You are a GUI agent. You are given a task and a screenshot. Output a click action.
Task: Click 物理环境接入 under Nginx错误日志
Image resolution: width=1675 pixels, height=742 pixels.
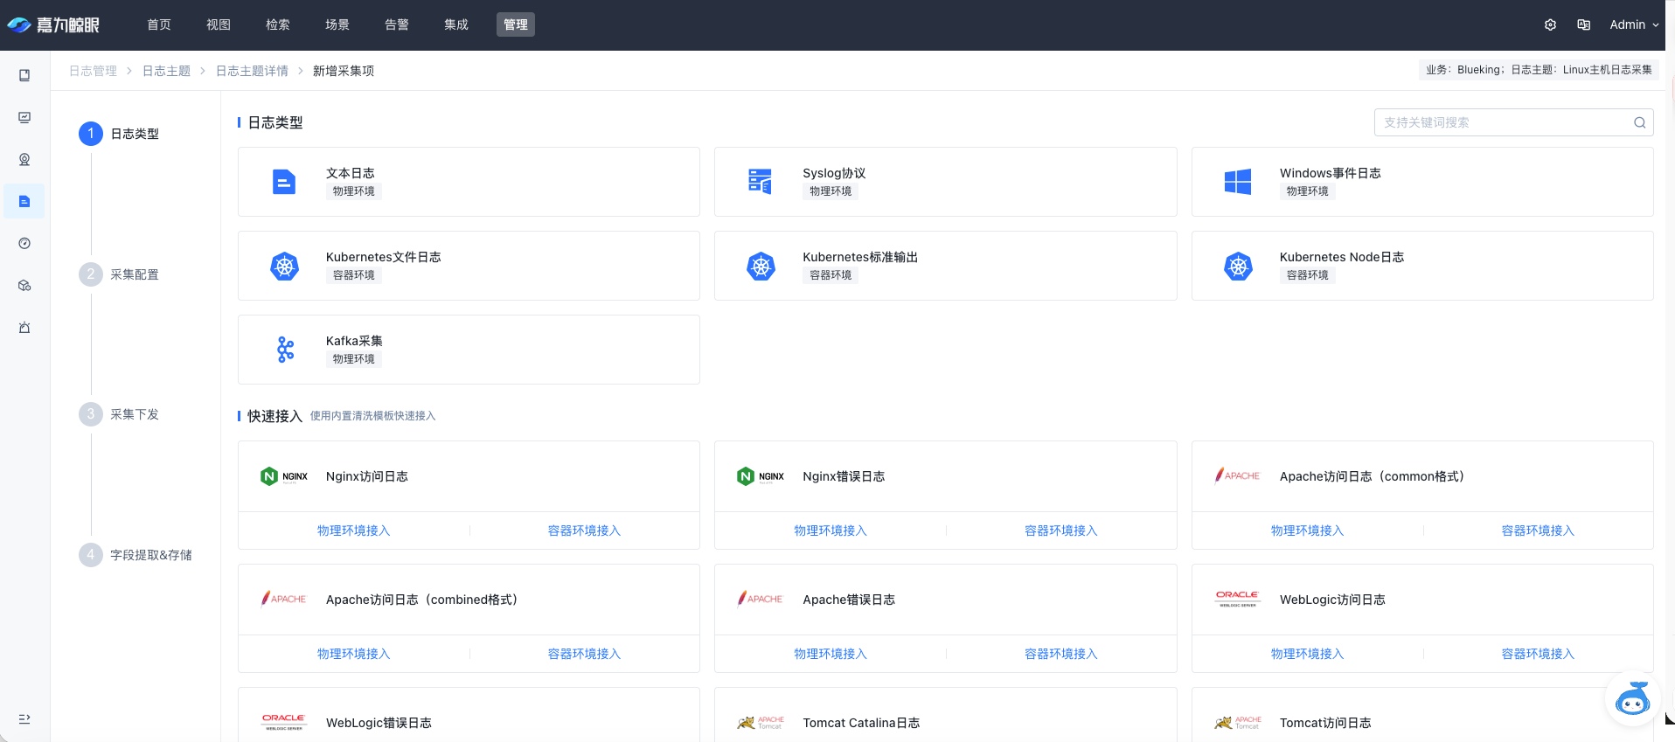click(x=831, y=530)
